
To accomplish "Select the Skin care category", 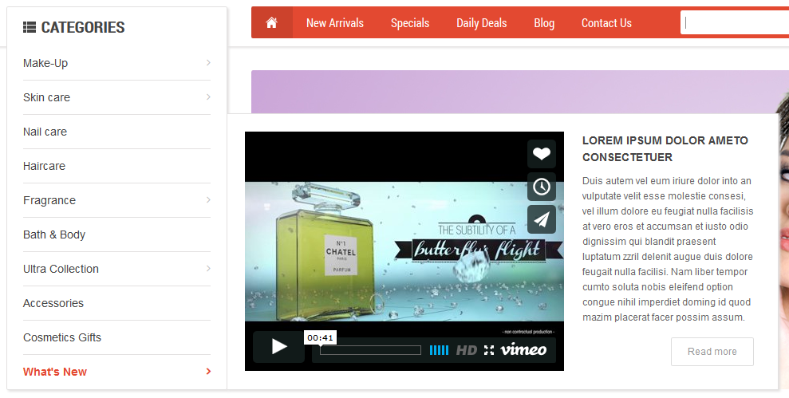I will click(x=46, y=97).
